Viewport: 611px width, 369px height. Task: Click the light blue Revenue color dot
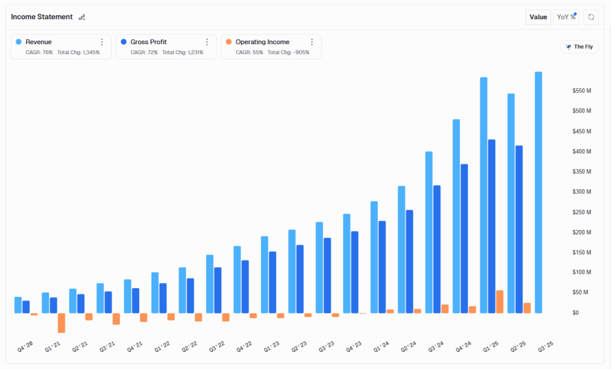pyautogui.click(x=18, y=42)
